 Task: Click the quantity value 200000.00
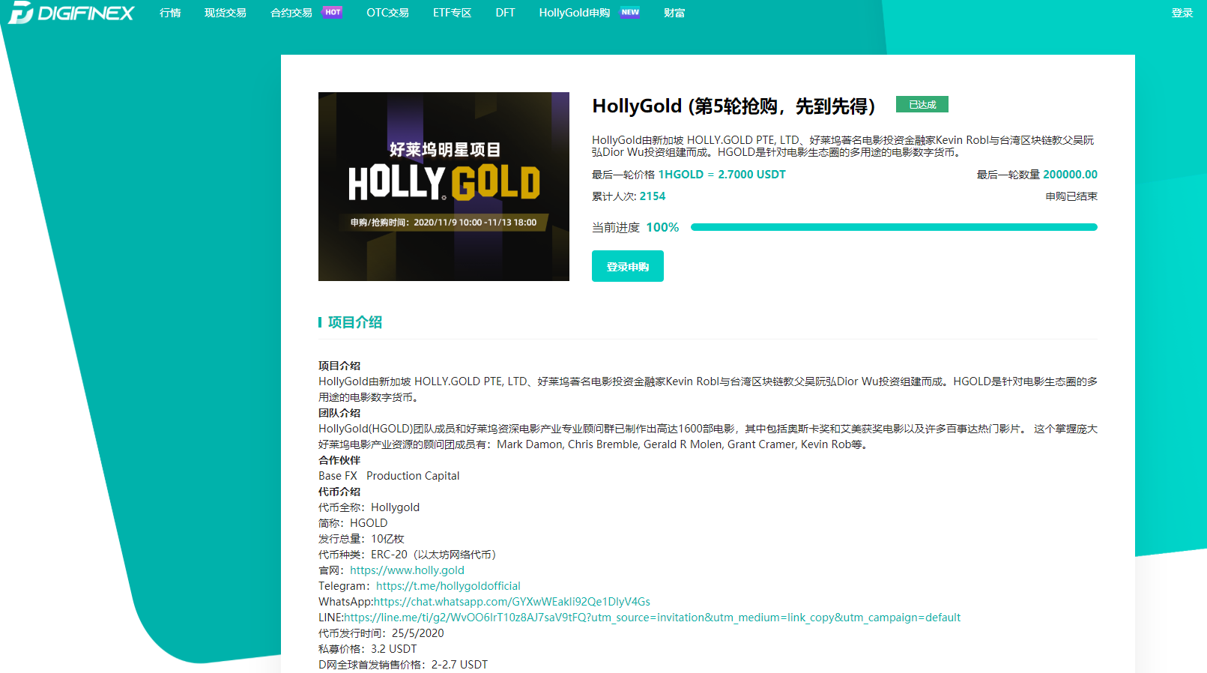click(1070, 175)
